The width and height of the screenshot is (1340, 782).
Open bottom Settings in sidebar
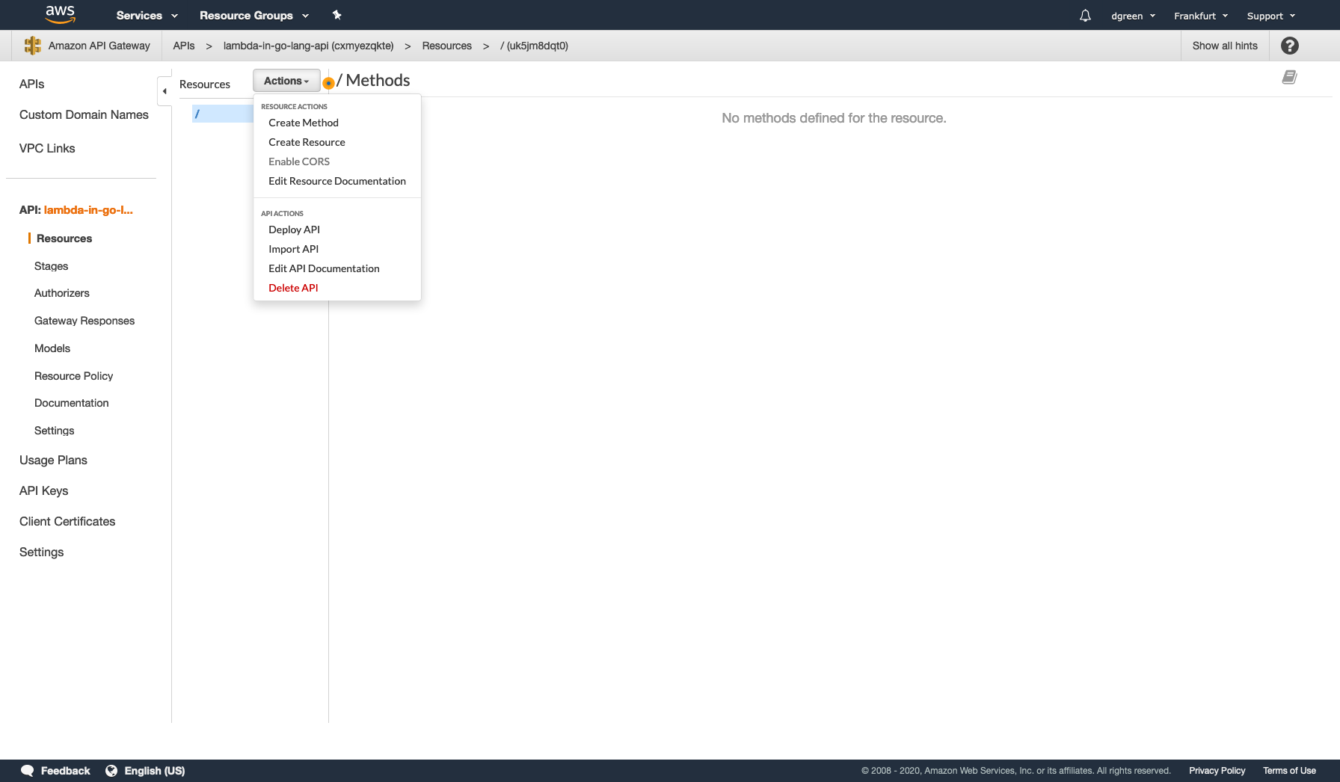pos(41,552)
